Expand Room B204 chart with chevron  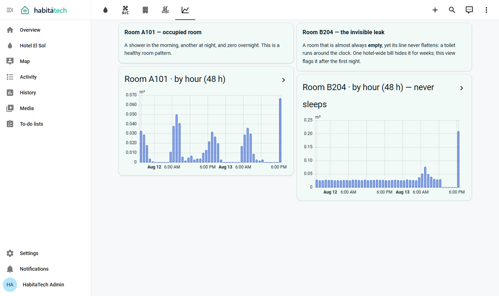pos(462,88)
